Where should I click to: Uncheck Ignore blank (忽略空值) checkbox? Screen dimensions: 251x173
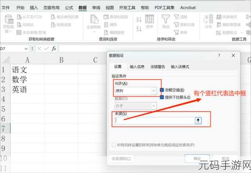(x=161, y=90)
